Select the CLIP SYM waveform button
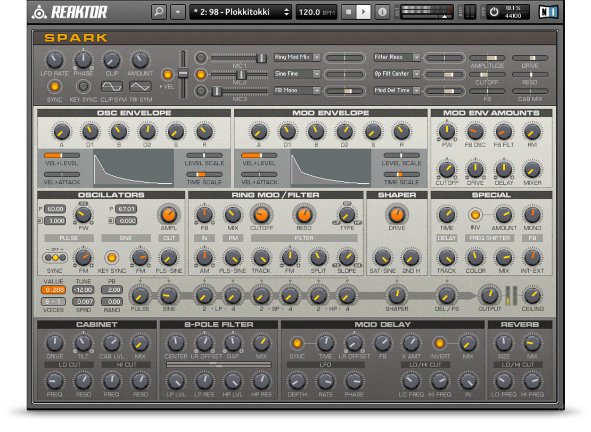Viewport: 591px width, 432px height. [x=112, y=87]
